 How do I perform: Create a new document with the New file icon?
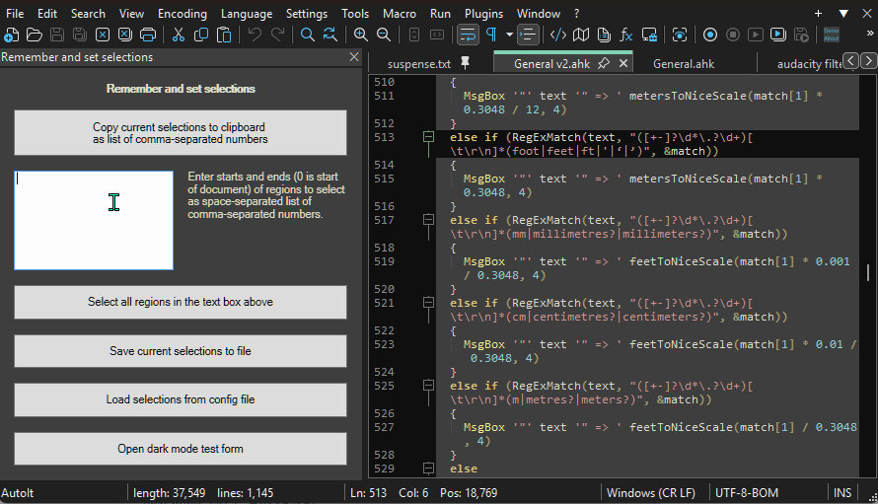(x=11, y=35)
